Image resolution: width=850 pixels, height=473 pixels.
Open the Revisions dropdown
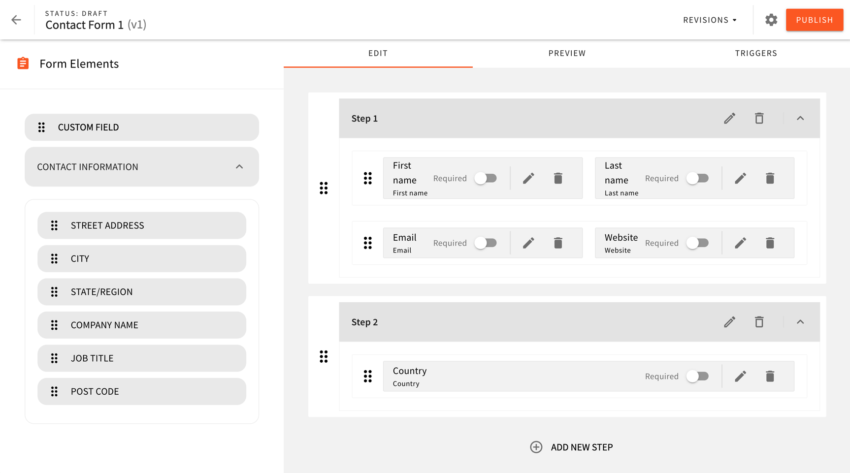[x=709, y=20]
